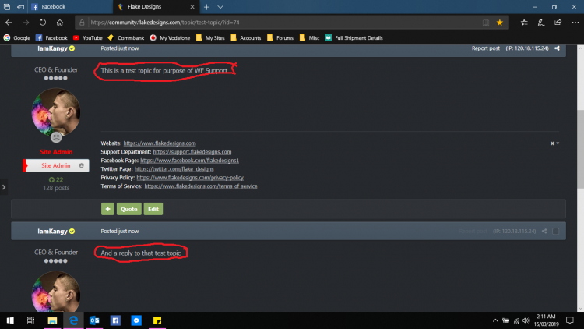Tick the reply post selection checkbox
The image size is (584, 329).
point(556,232)
